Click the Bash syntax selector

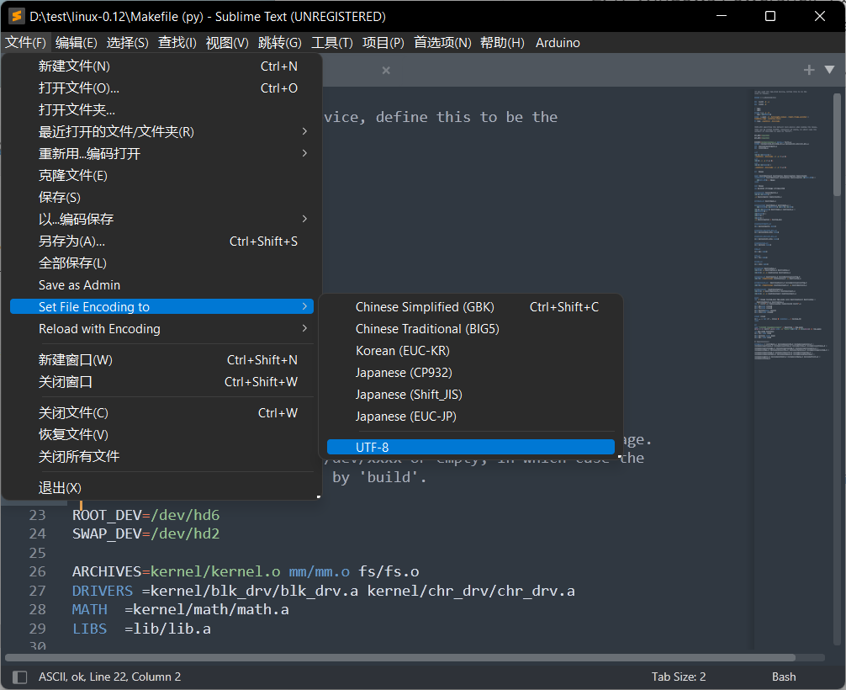(784, 677)
